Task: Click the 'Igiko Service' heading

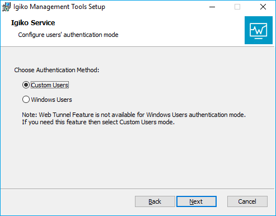Action: 33,23
